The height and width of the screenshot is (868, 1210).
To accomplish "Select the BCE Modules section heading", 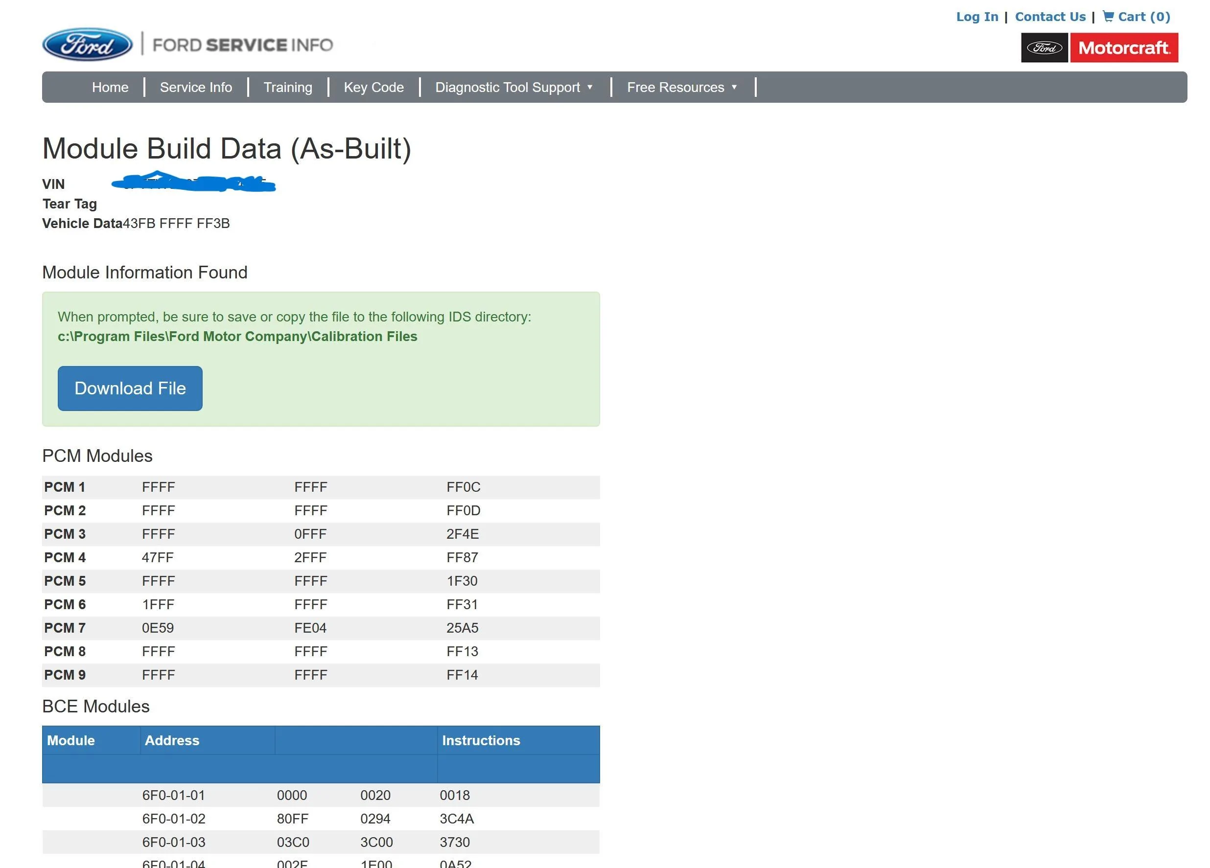I will pyautogui.click(x=95, y=706).
